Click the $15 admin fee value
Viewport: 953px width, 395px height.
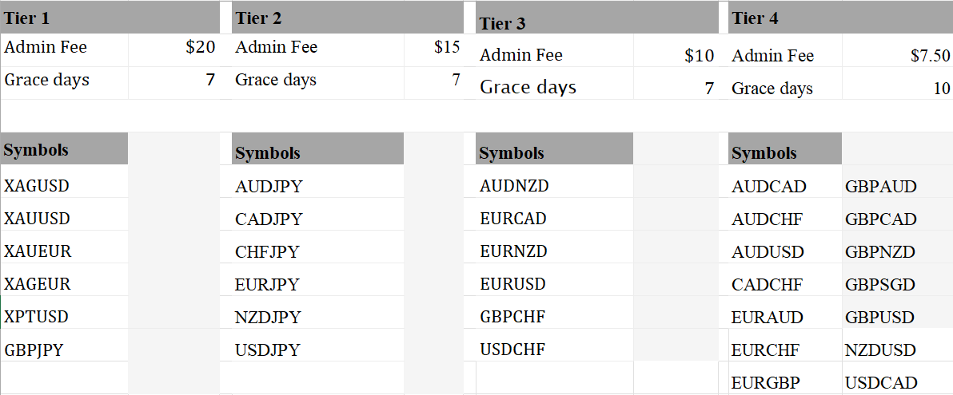(x=447, y=47)
